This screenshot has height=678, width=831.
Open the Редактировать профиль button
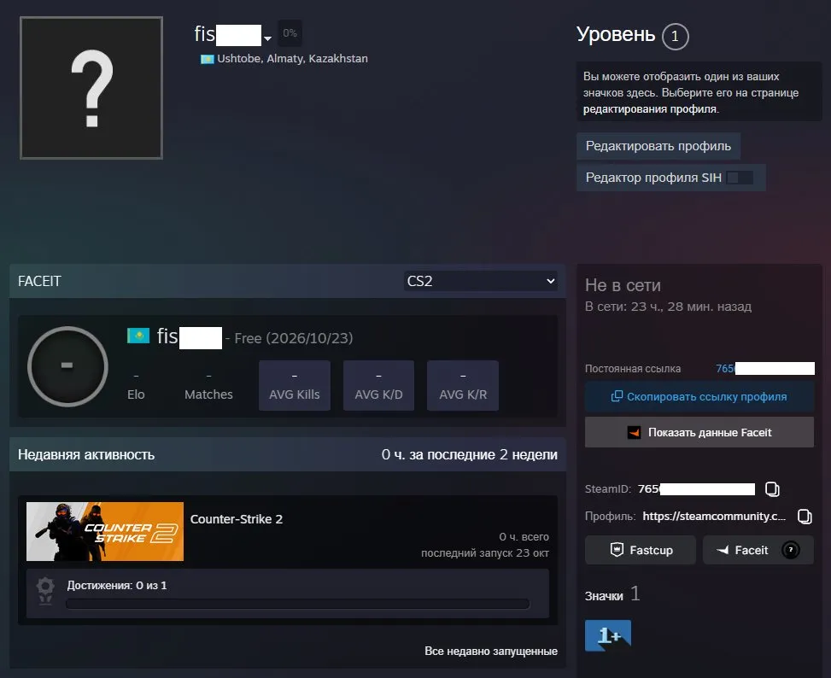[658, 146]
